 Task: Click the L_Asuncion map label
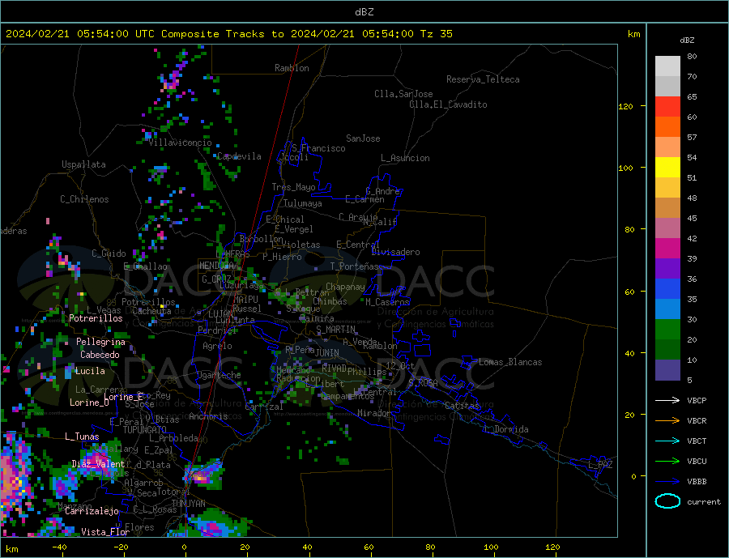tap(405, 158)
